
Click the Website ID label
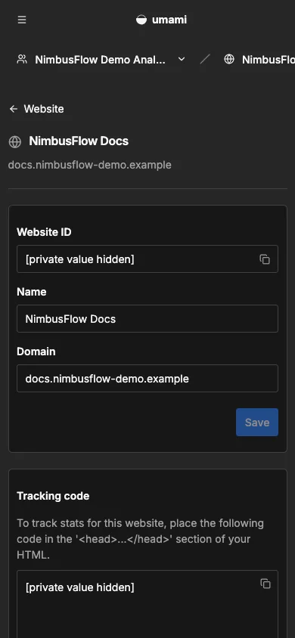tap(44, 232)
